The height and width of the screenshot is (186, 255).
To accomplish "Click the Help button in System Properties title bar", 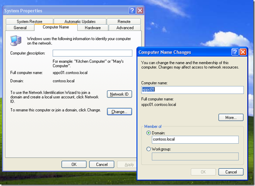I will click(132, 11).
